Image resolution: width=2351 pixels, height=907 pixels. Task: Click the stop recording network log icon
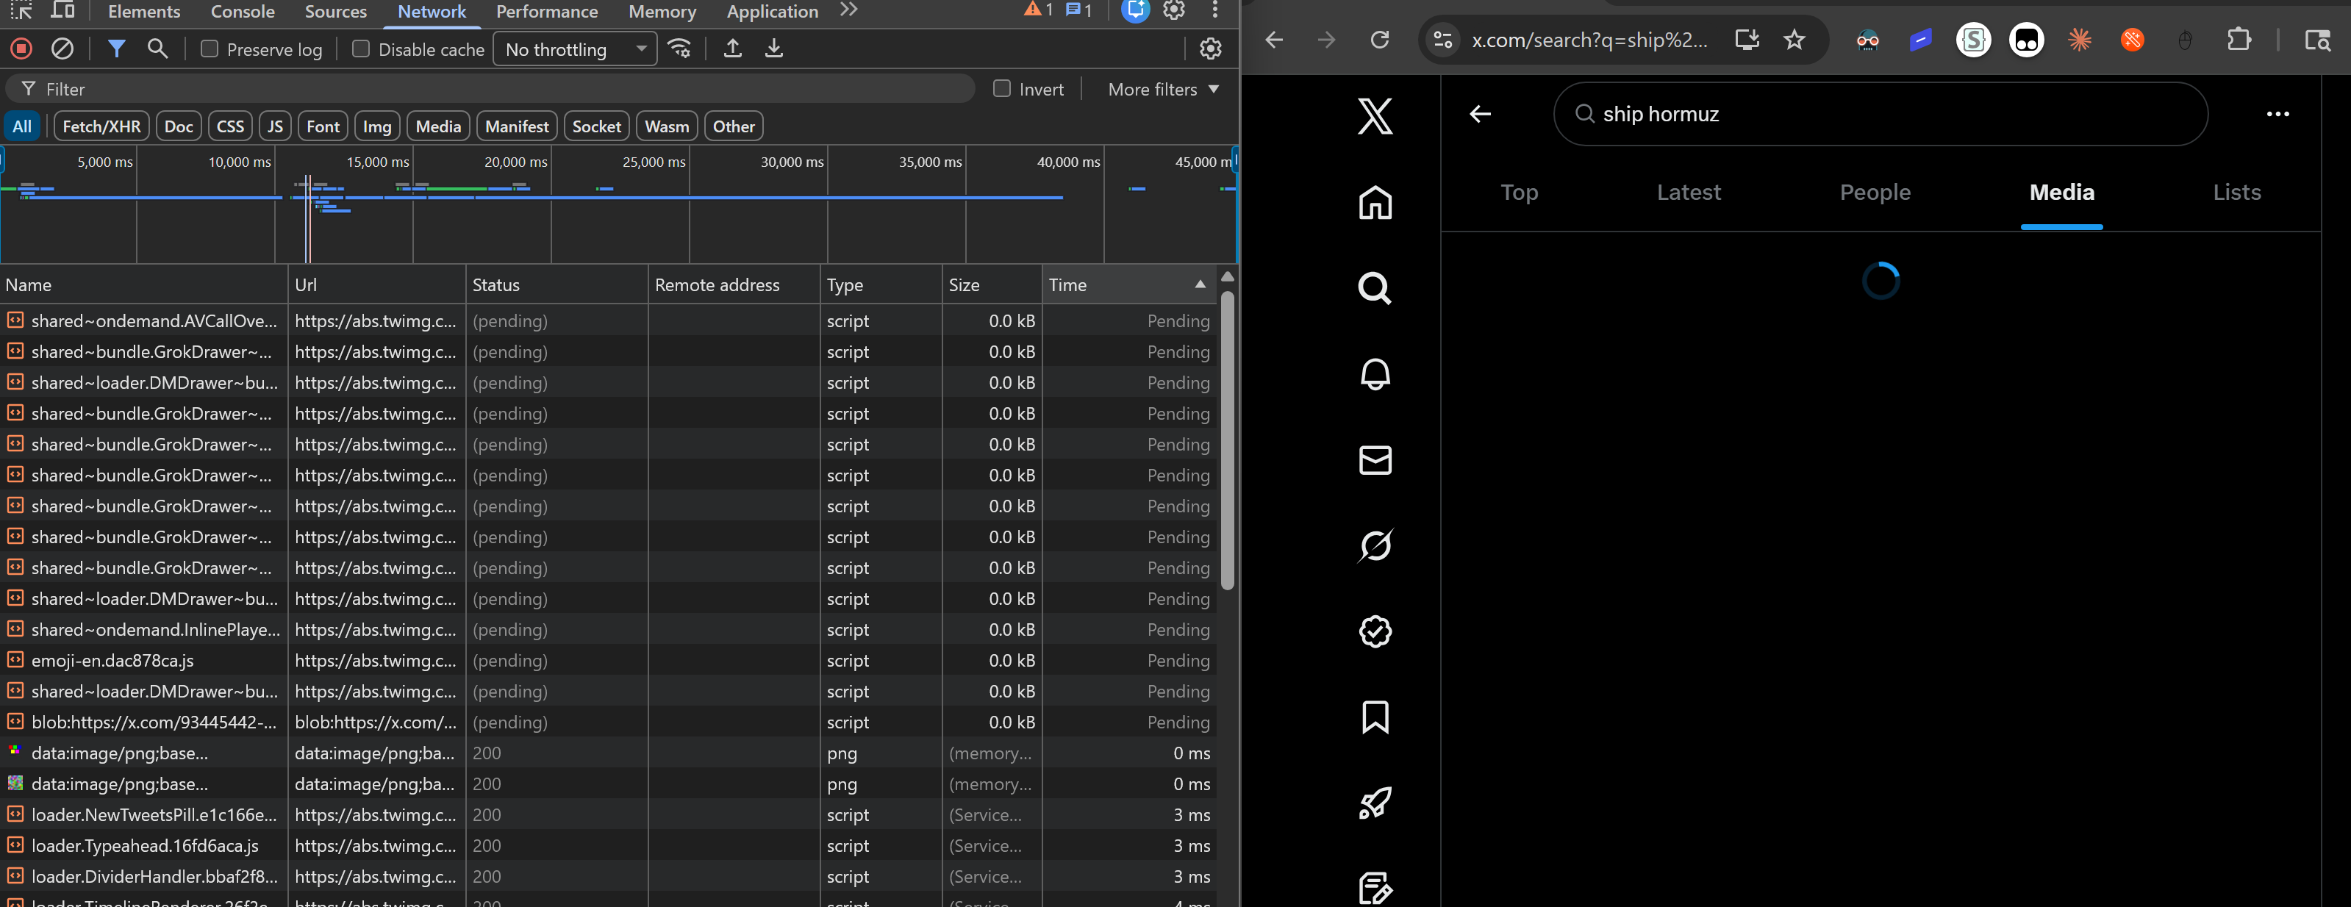point(21,49)
